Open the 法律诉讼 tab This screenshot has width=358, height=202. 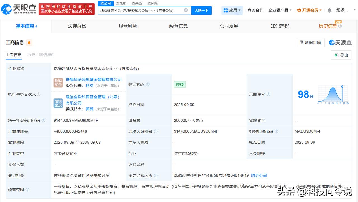pos(77,26)
